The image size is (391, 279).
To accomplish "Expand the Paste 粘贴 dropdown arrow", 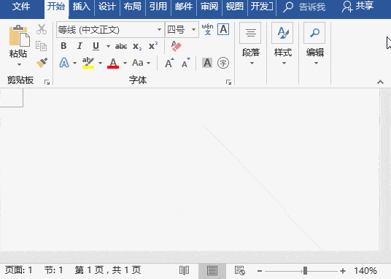I will coord(19,65).
